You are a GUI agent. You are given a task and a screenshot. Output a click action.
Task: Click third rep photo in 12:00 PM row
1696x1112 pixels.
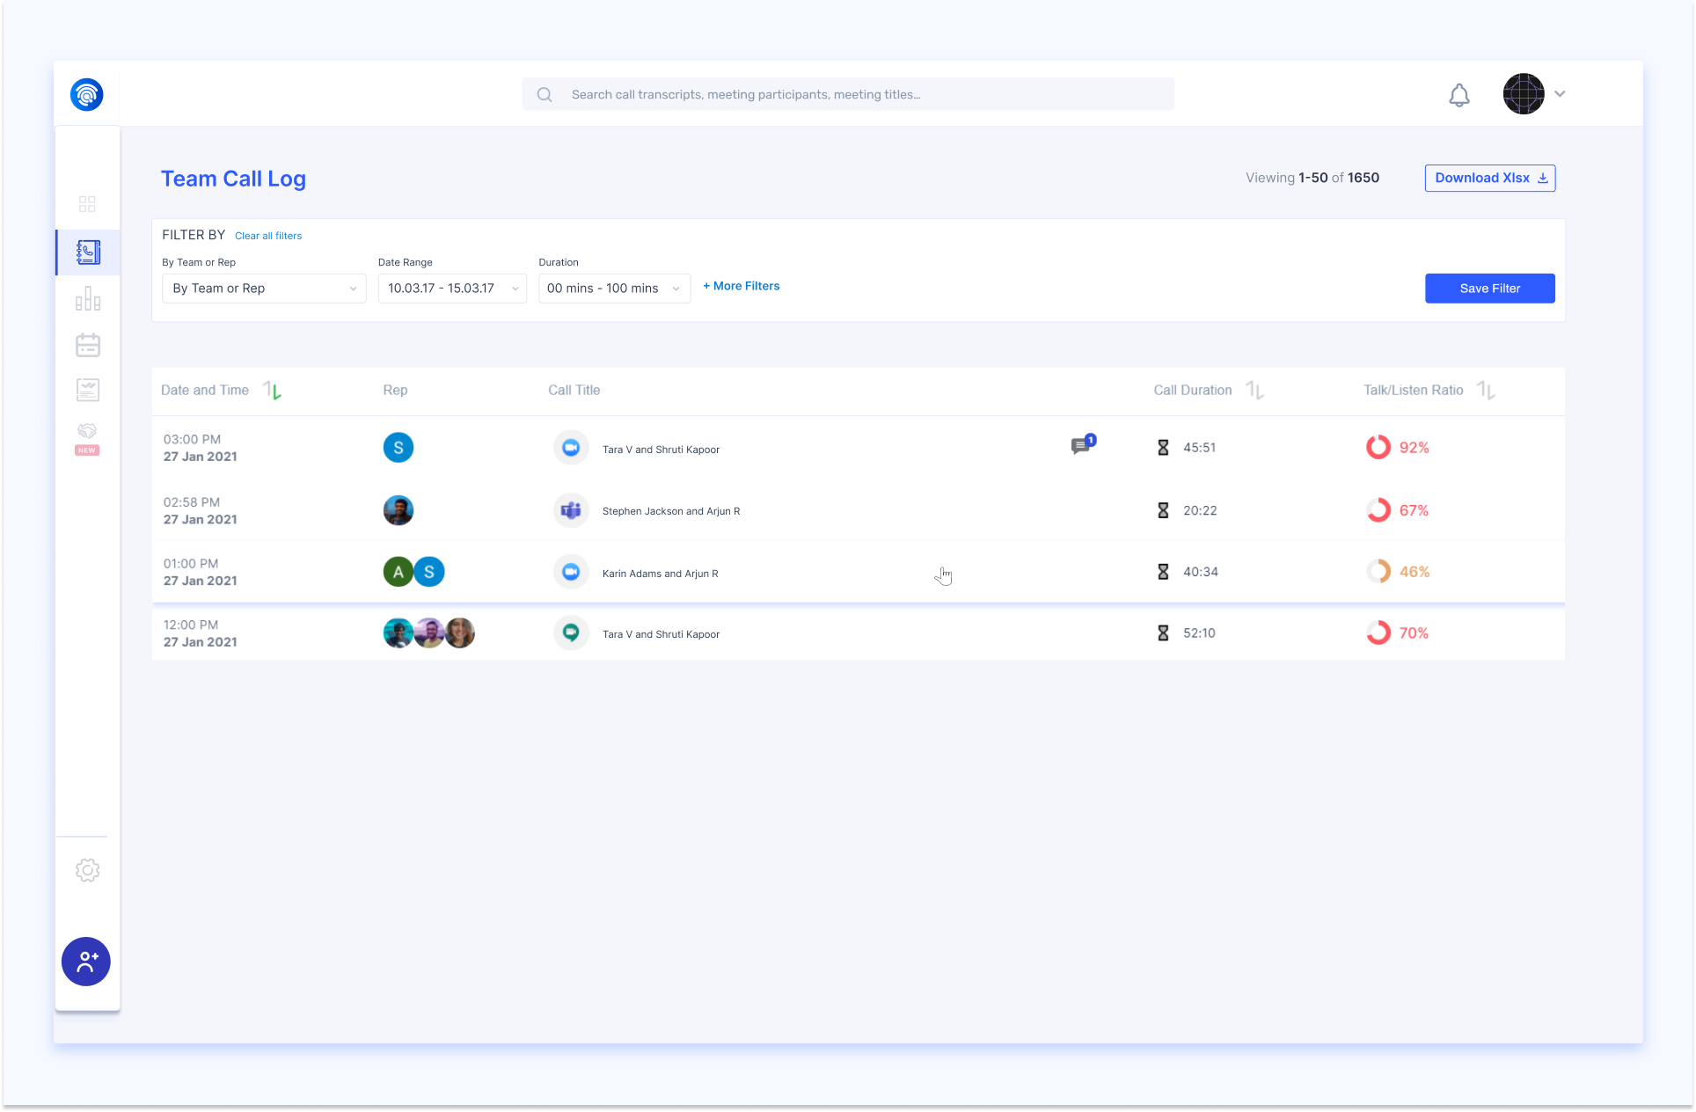(x=460, y=633)
